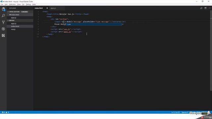
Task: Open the Go menu
Action: [23, 4]
